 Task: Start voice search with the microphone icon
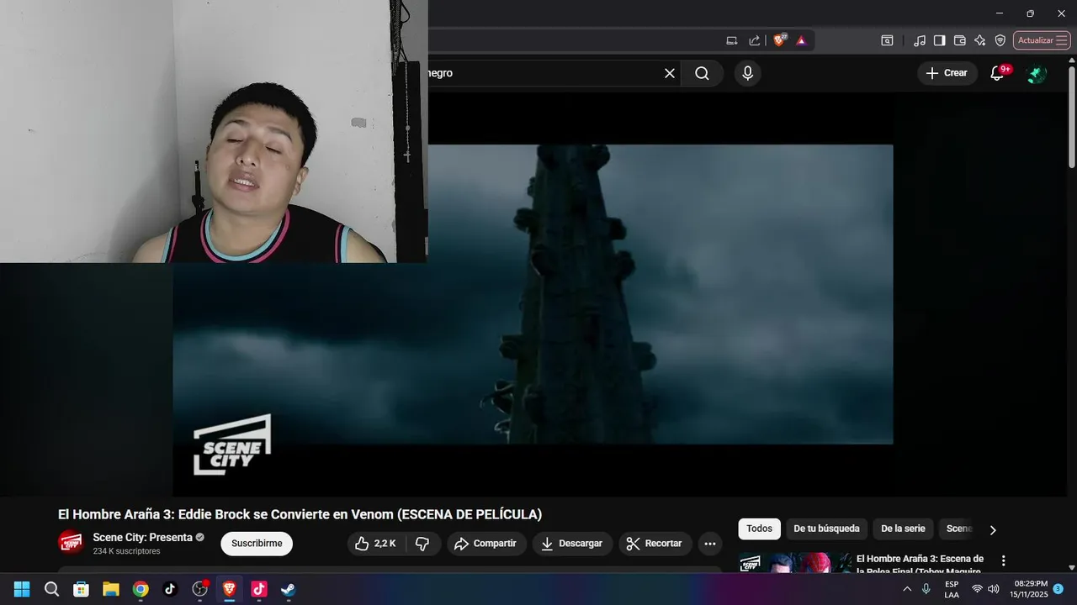747,73
